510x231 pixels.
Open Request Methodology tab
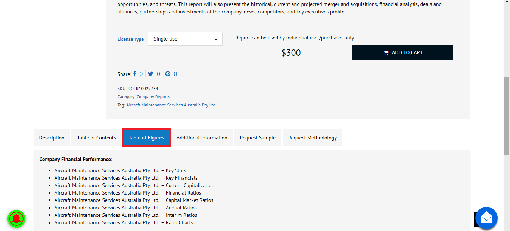click(312, 138)
